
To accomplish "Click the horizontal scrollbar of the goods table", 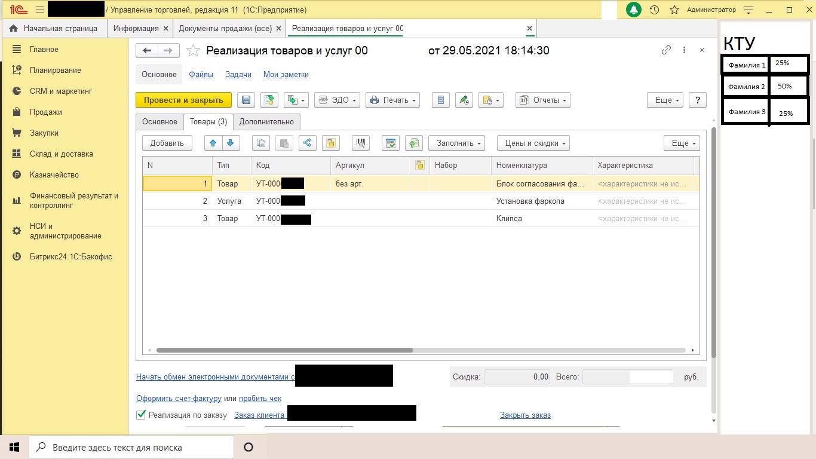I will [284, 350].
